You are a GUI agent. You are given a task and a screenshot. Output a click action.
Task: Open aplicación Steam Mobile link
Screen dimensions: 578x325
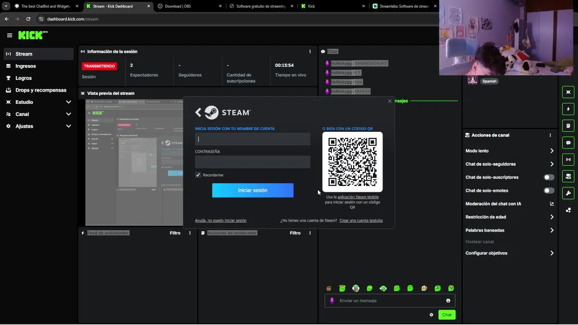(x=358, y=197)
